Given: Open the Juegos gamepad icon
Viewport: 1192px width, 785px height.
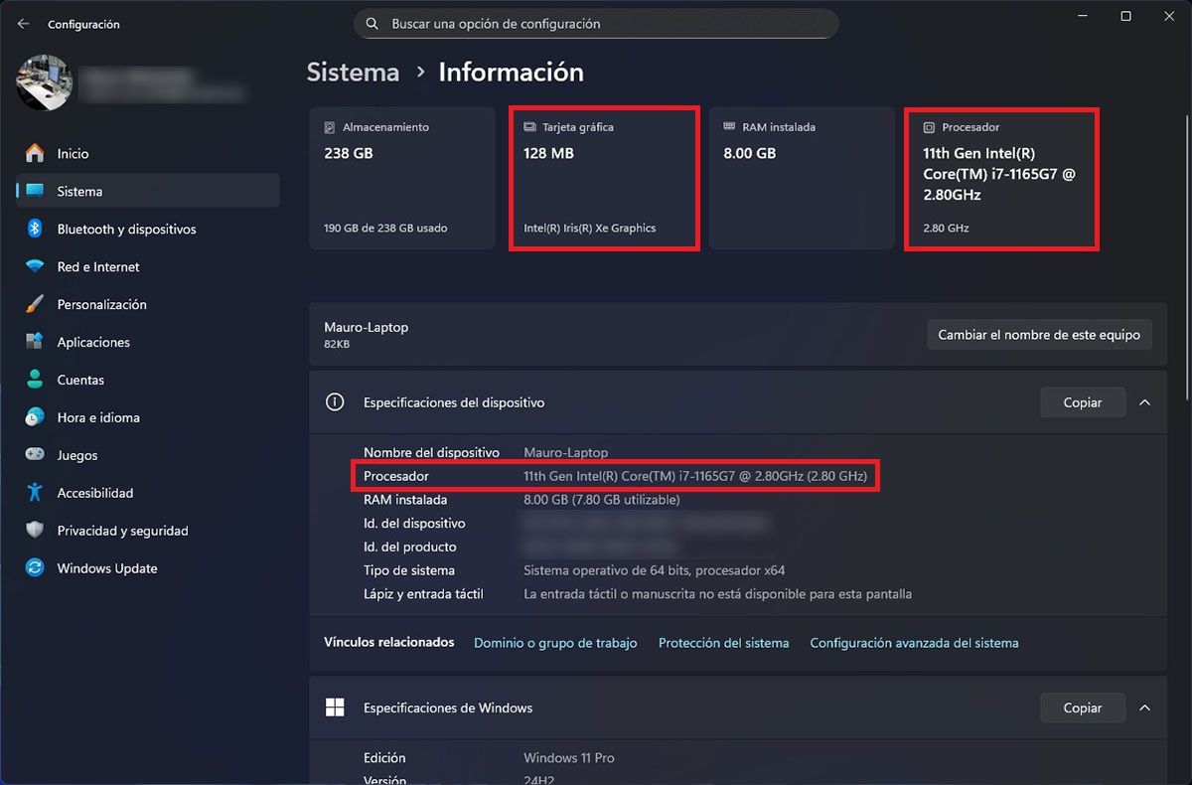Looking at the screenshot, I should click(35, 455).
